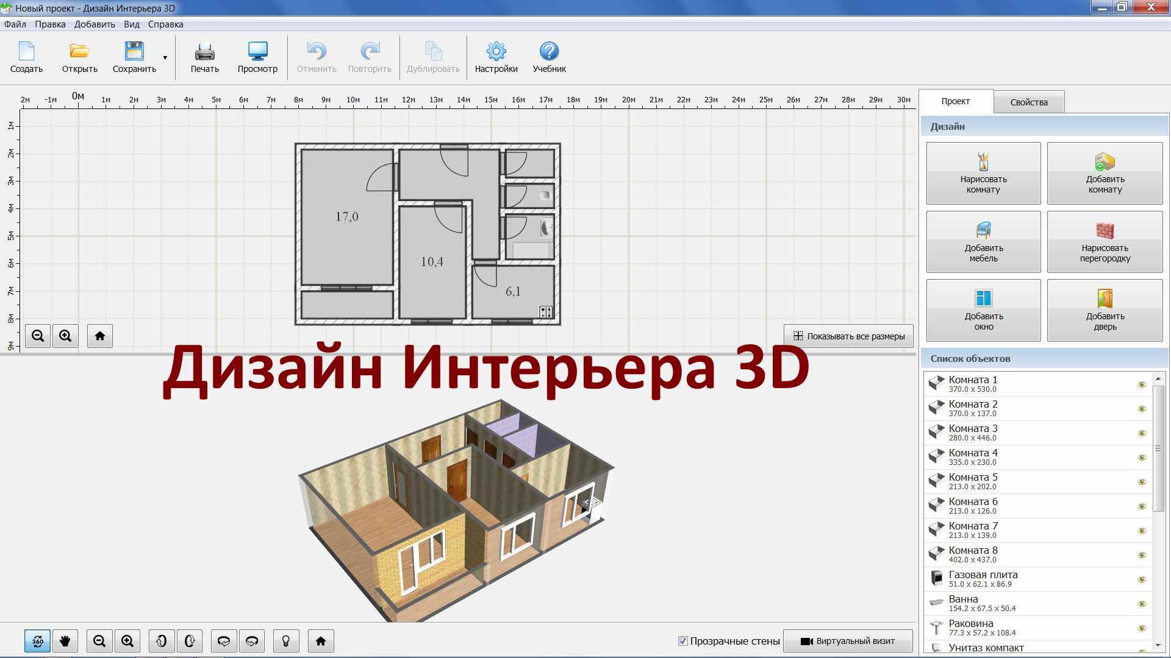Toggle visibility eye icon for Комната 1
This screenshot has height=658, width=1171.
pyautogui.click(x=1142, y=383)
